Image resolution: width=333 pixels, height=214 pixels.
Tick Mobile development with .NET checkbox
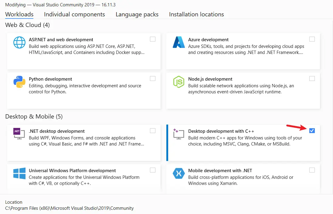tap(312, 170)
